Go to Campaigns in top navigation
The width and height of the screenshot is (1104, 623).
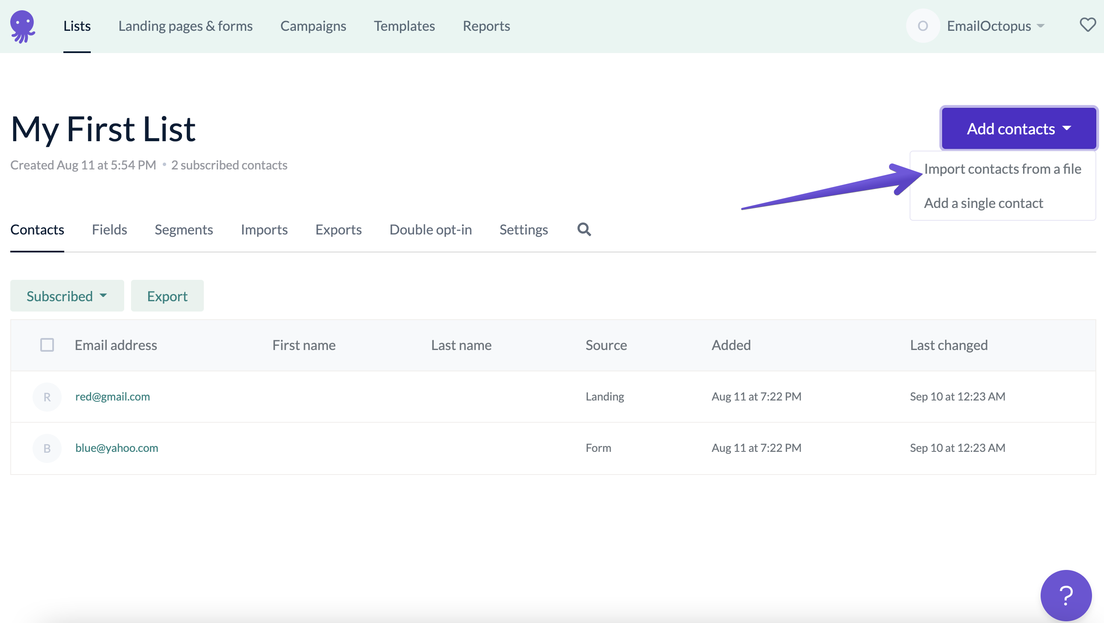coord(313,26)
